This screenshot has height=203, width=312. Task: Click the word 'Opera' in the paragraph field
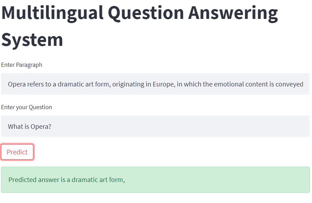pyautogui.click(x=16, y=84)
